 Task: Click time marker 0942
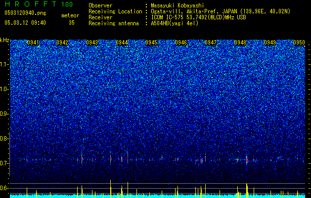pyautogui.click(x=62, y=43)
